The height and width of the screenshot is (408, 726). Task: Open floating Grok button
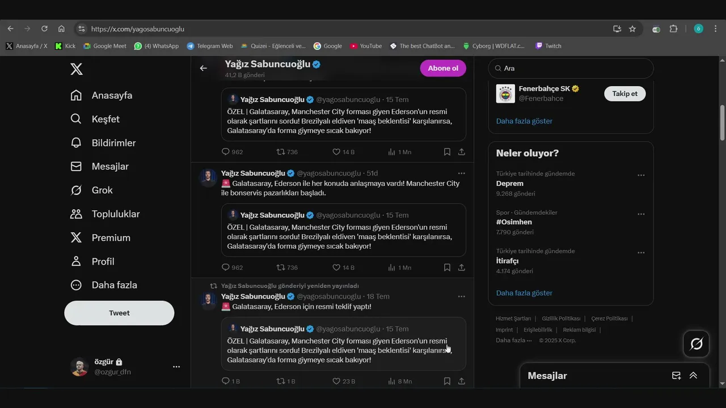click(x=696, y=344)
